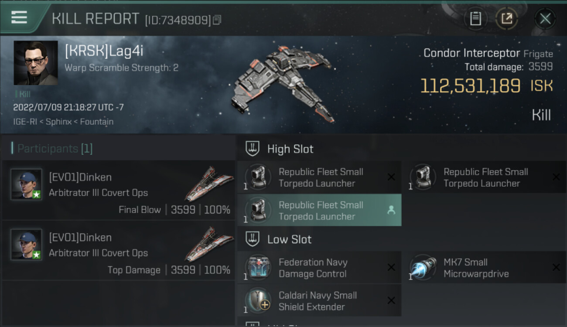This screenshot has width=567, height=327.
Task: Select the Participants [1] header
Action: point(52,149)
